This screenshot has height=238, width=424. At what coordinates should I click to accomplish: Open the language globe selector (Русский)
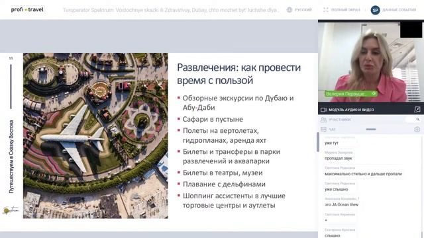pos(299,10)
